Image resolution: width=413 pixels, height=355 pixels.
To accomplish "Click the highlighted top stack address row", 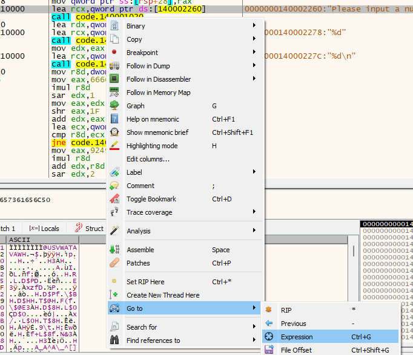I will click(386, 224).
